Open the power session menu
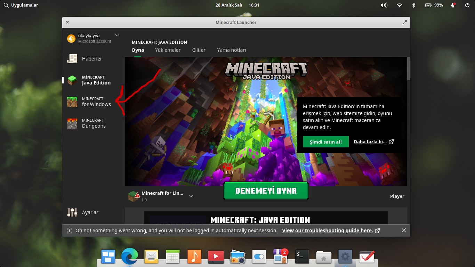 pos(467,5)
